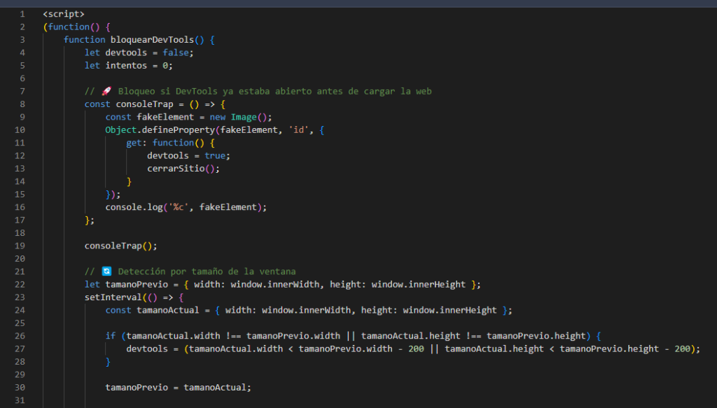This screenshot has width=717, height=408.
Task: Click line number 30 in the gutter
Action: pyautogui.click(x=20, y=388)
